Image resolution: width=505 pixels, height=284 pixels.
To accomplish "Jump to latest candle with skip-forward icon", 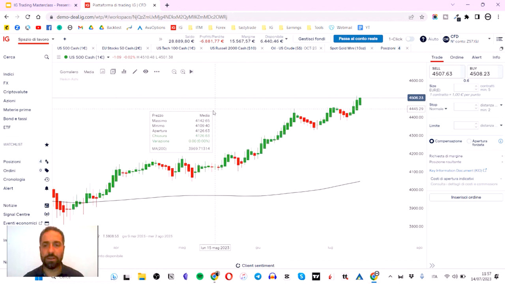I will click(x=191, y=72).
